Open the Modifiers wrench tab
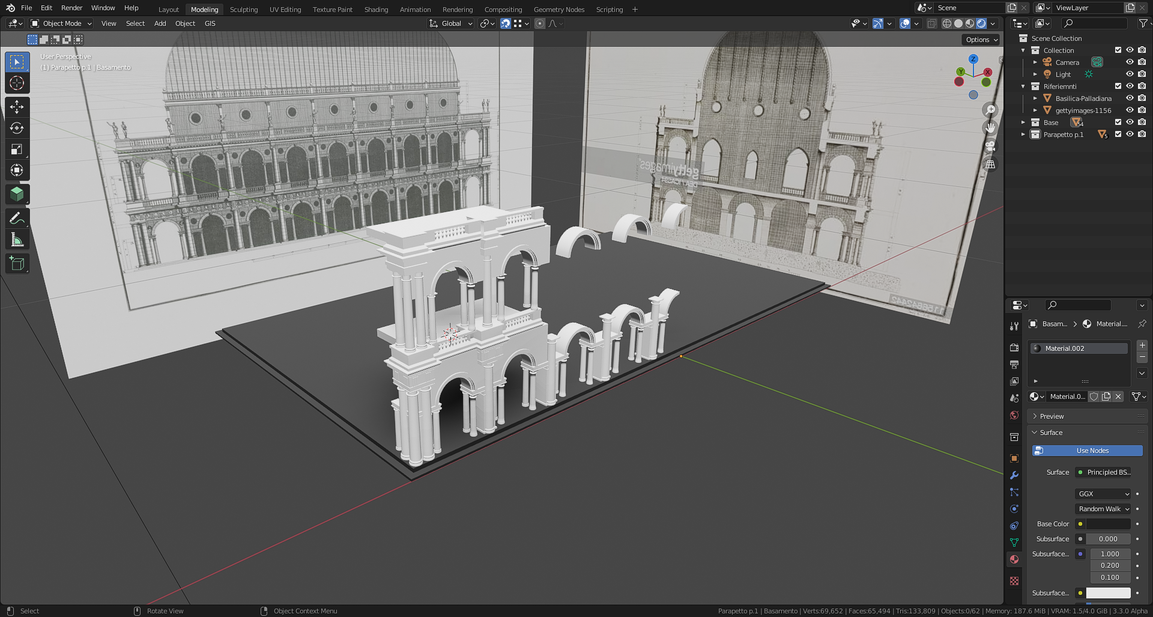This screenshot has width=1153, height=617. pos(1014,475)
